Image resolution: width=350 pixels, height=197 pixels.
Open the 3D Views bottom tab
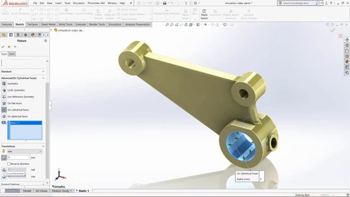[x=42, y=191]
